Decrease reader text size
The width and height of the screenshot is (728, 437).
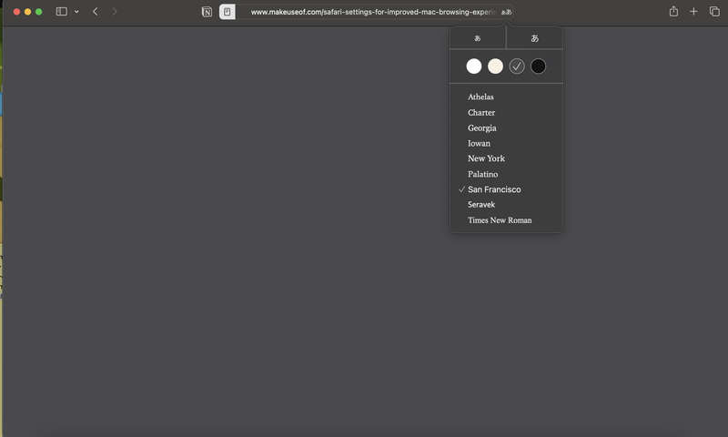pyautogui.click(x=478, y=38)
